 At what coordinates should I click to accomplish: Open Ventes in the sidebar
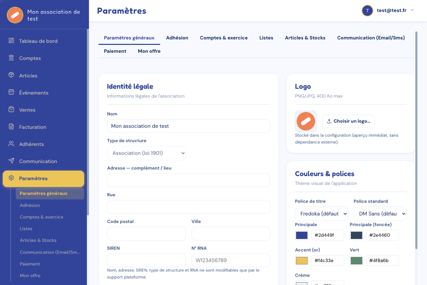[x=43, y=110]
